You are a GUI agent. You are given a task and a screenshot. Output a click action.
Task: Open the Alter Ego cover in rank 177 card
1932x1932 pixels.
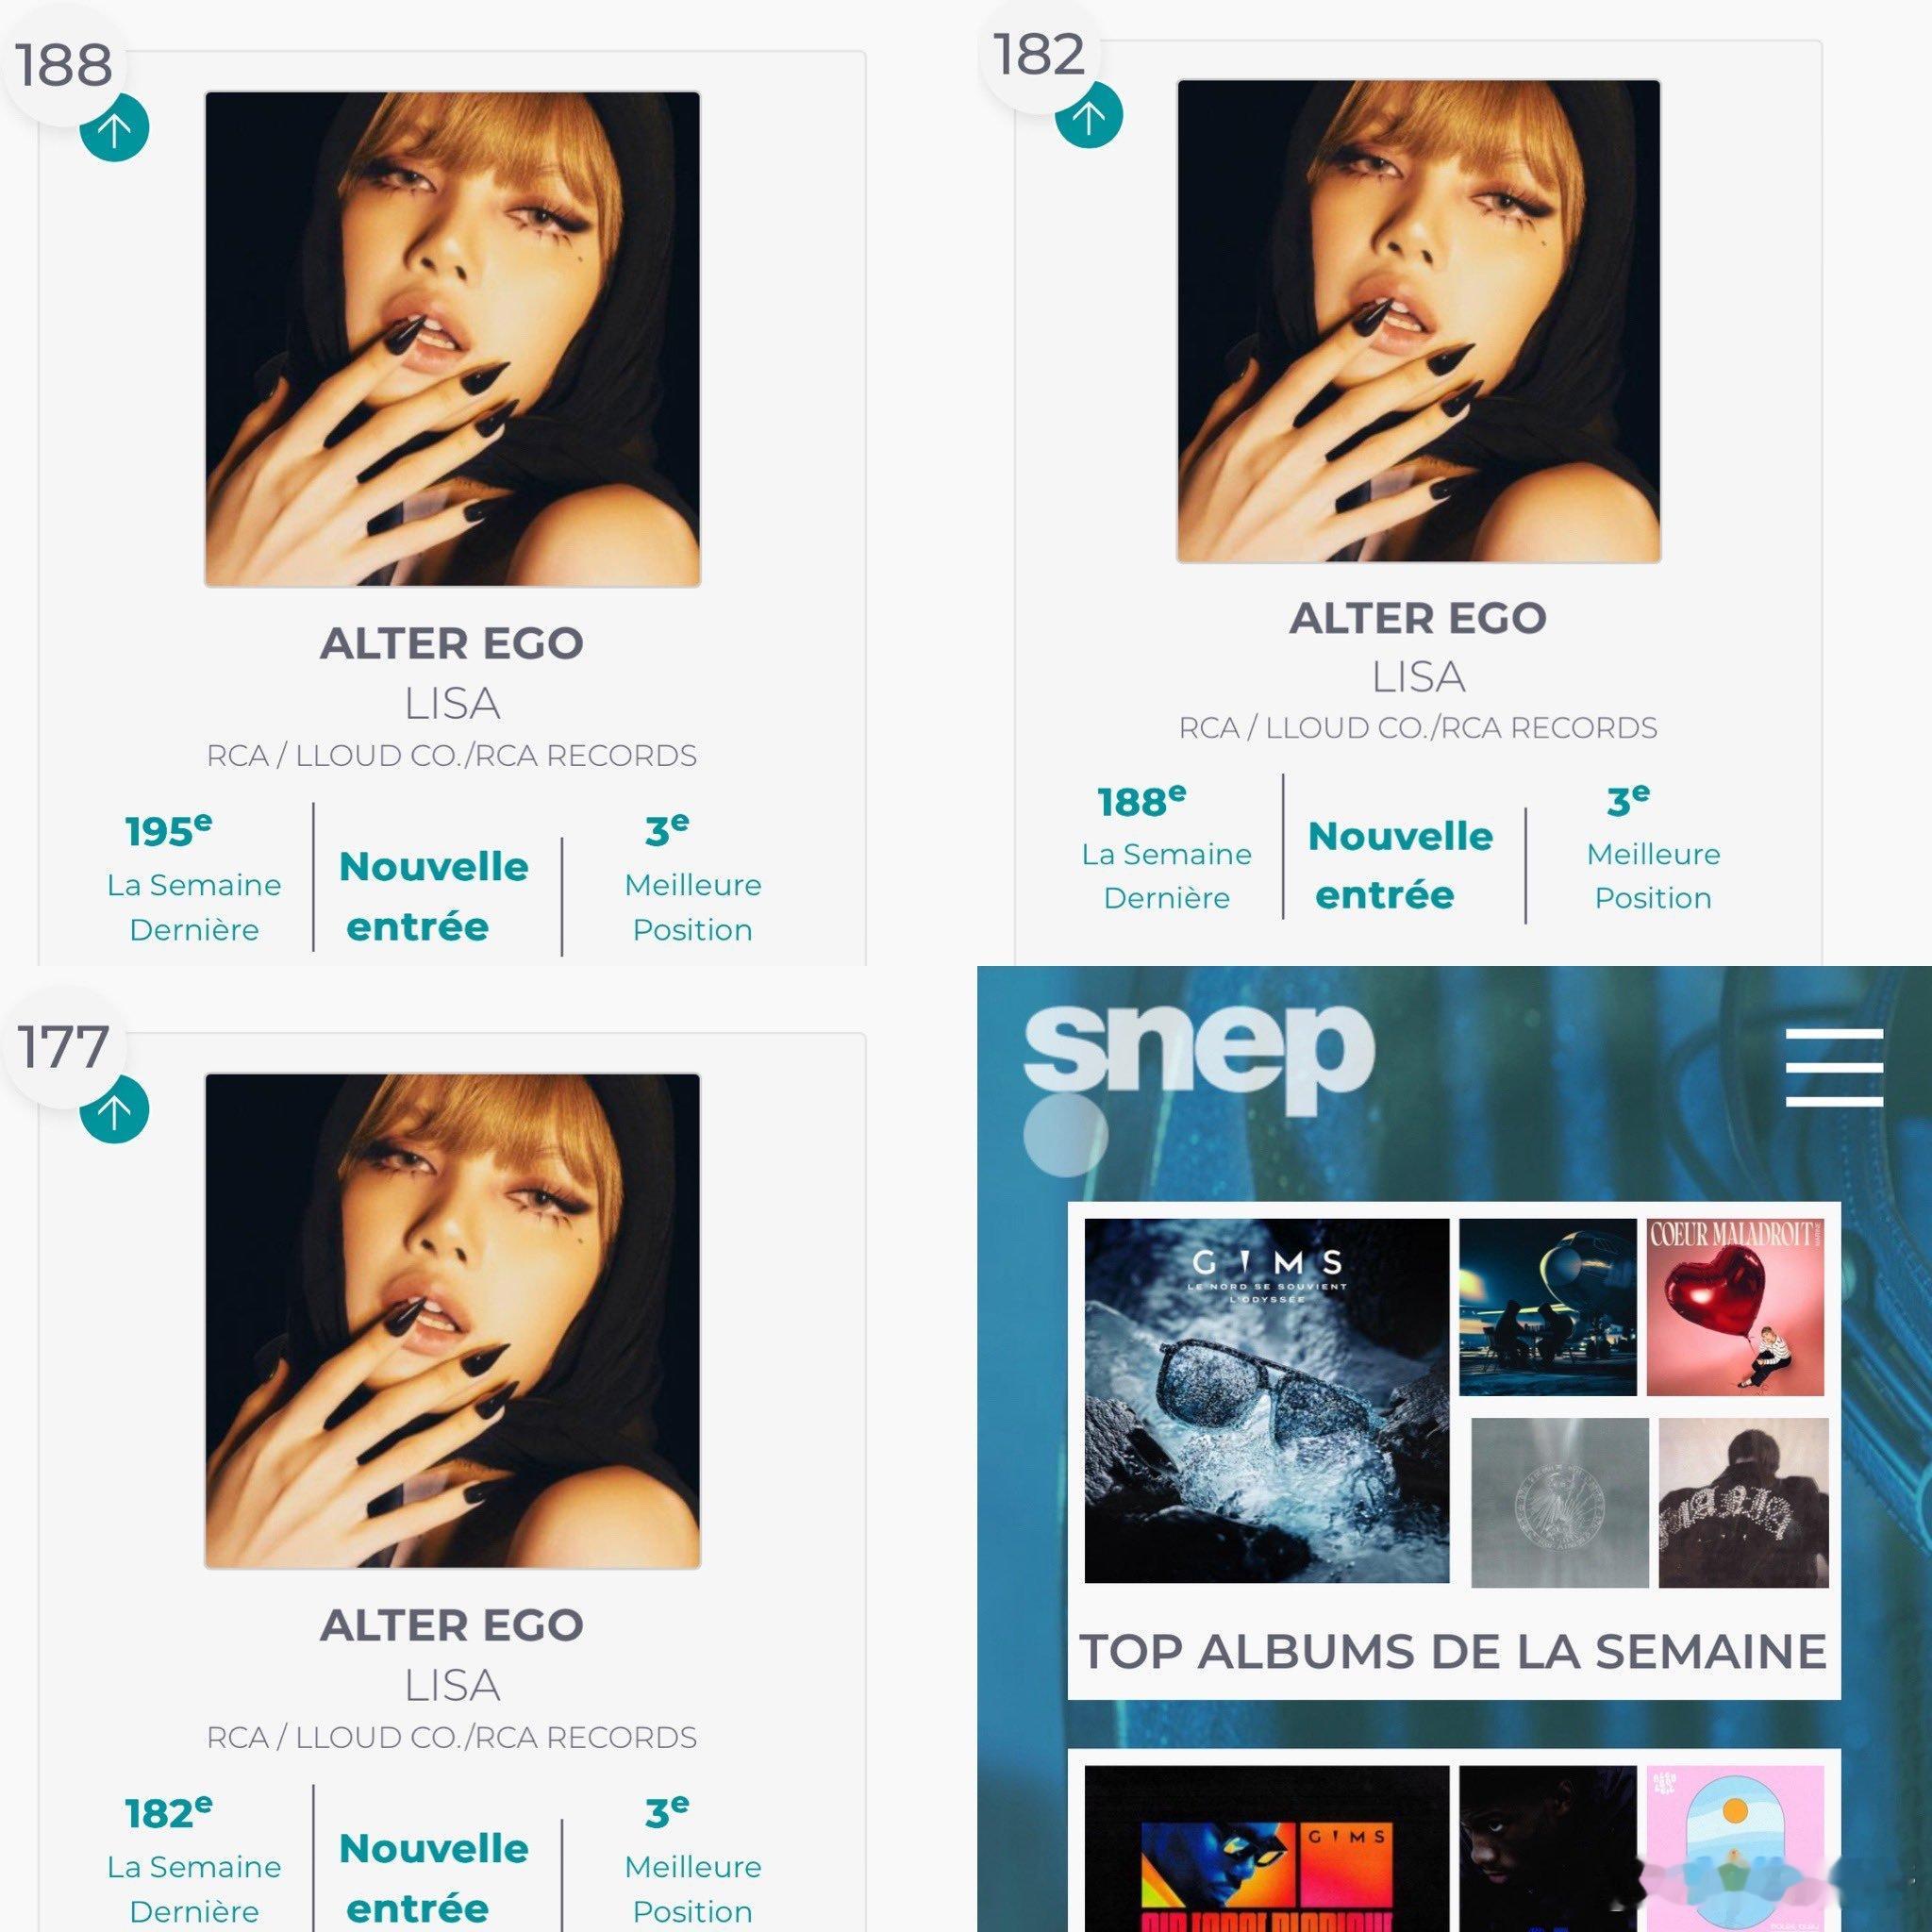coord(452,1321)
